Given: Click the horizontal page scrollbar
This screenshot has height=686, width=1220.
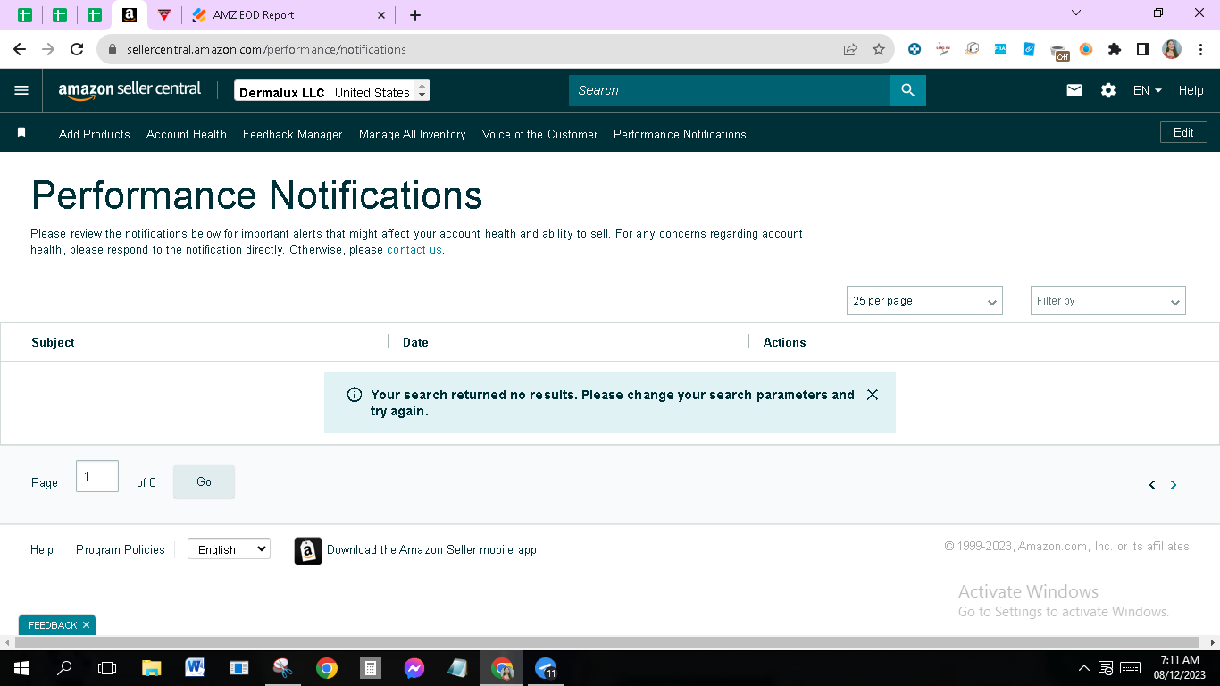Looking at the screenshot, I should click(x=607, y=642).
